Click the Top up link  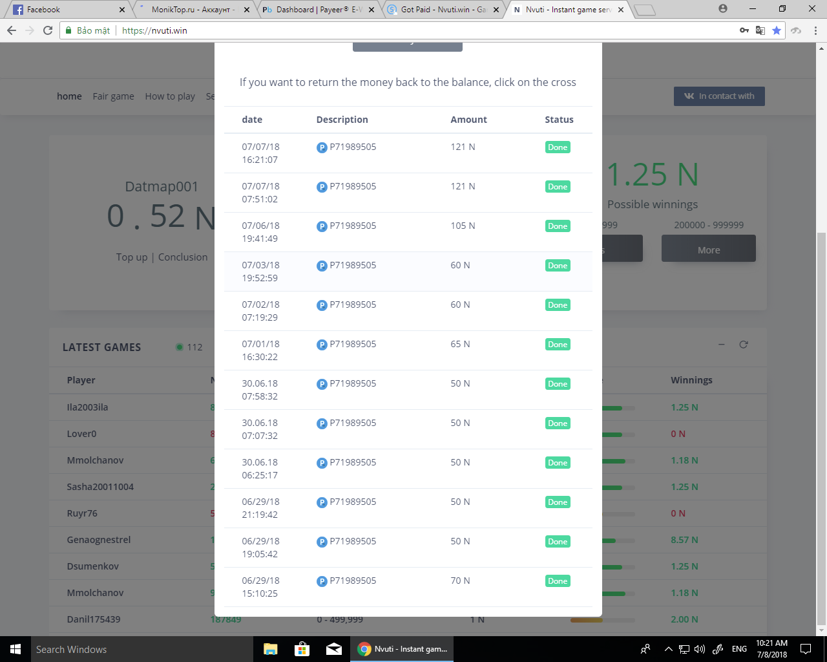[132, 257]
